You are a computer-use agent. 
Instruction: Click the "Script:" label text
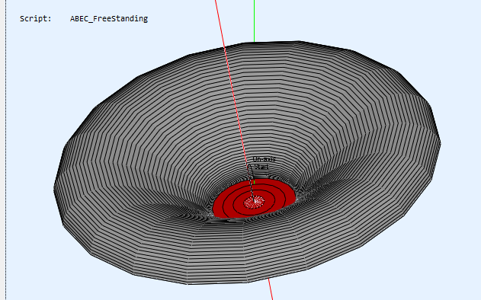(35, 19)
